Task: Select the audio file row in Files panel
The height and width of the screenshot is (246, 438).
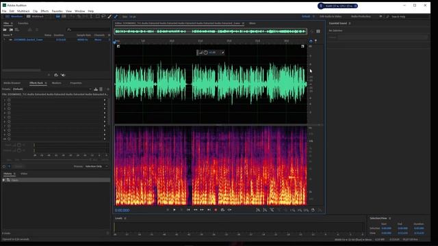Action: (56, 40)
